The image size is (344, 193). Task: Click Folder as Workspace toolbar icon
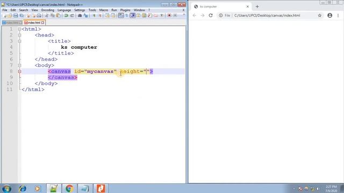(x=156, y=16)
